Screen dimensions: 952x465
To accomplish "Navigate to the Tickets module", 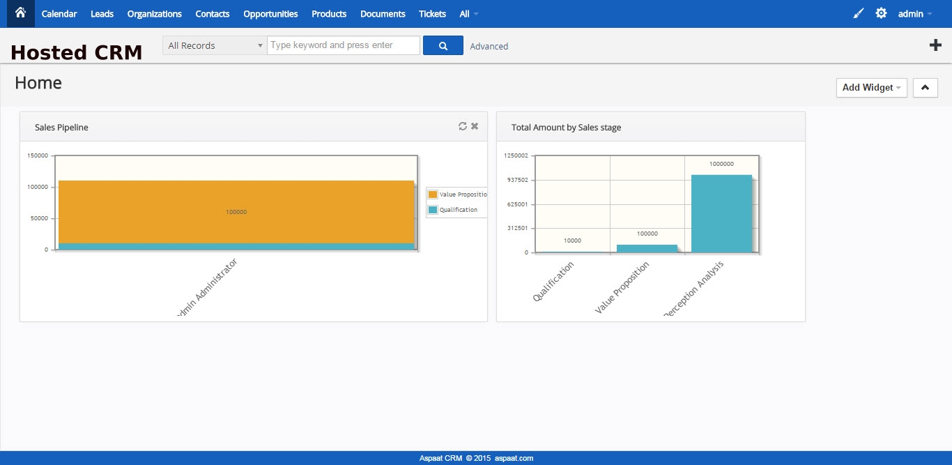I will [x=432, y=14].
